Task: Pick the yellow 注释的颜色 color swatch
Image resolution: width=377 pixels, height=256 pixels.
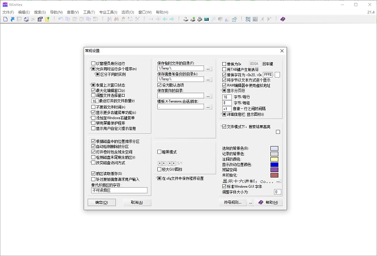Action: (274, 159)
